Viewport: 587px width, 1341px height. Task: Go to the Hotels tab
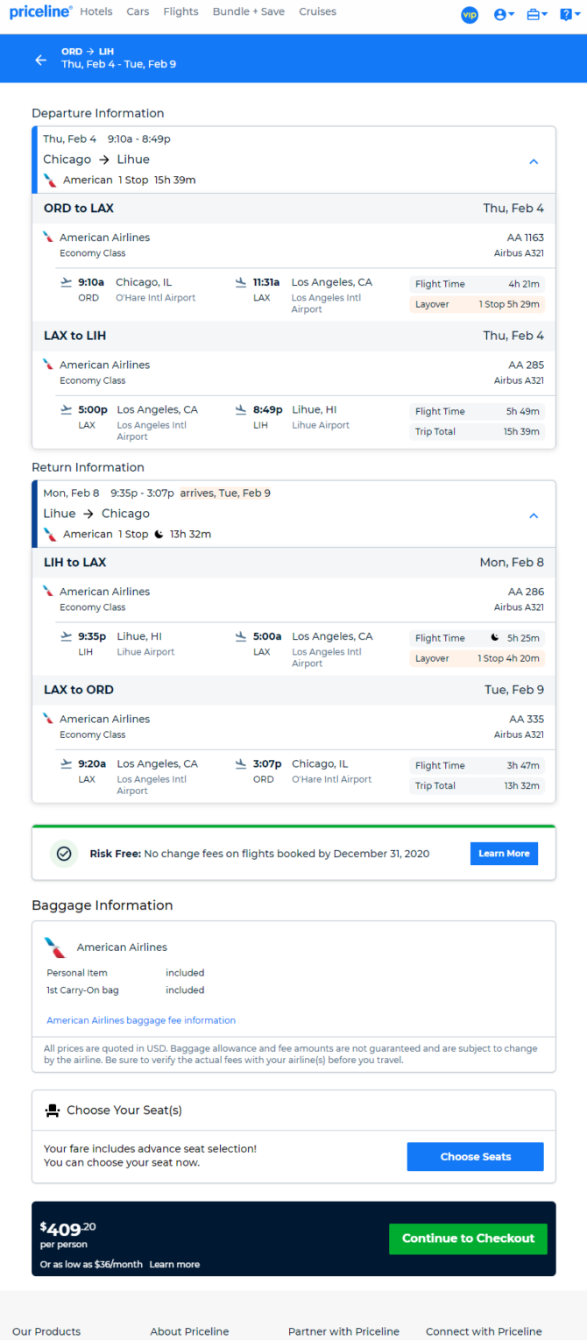[96, 11]
